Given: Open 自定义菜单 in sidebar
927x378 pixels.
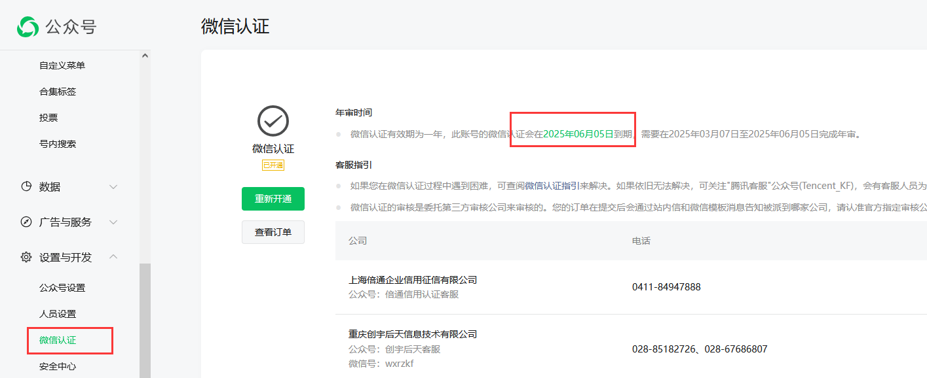Looking at the screenshot, I should pos(62,65).
